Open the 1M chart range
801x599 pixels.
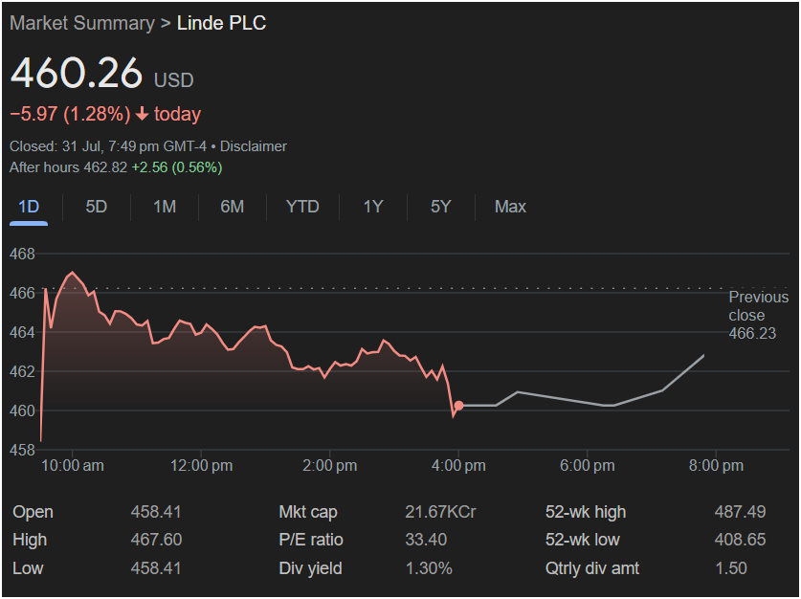click(x=165, y=207)
